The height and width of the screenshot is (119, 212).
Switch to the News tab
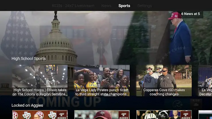106,6
